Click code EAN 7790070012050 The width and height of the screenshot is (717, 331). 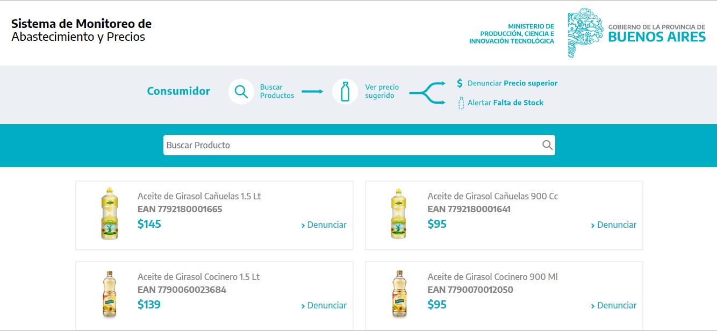tap(470, 290)
